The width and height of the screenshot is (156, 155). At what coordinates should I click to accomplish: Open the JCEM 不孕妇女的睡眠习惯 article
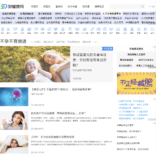coord(52,137)
